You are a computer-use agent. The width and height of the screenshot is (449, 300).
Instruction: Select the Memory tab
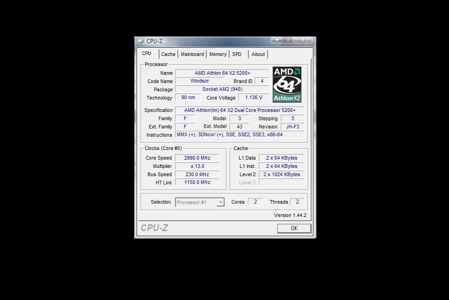point(218,54)
